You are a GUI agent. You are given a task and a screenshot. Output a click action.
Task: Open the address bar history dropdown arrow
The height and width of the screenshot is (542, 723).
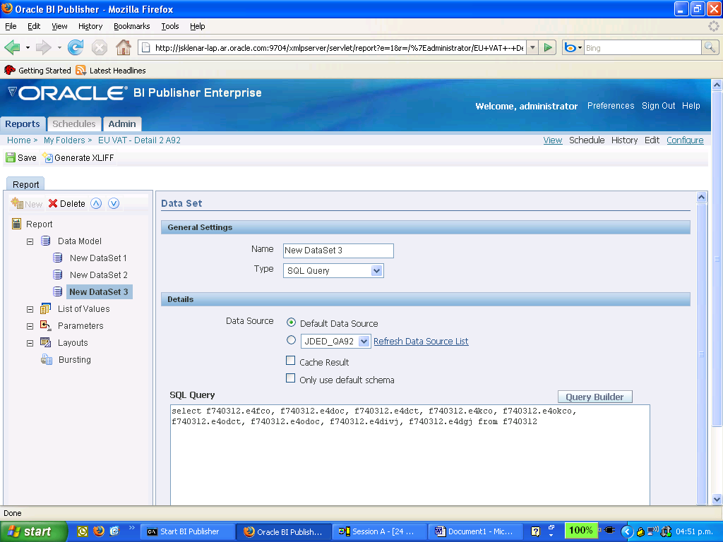click(532, 47)
